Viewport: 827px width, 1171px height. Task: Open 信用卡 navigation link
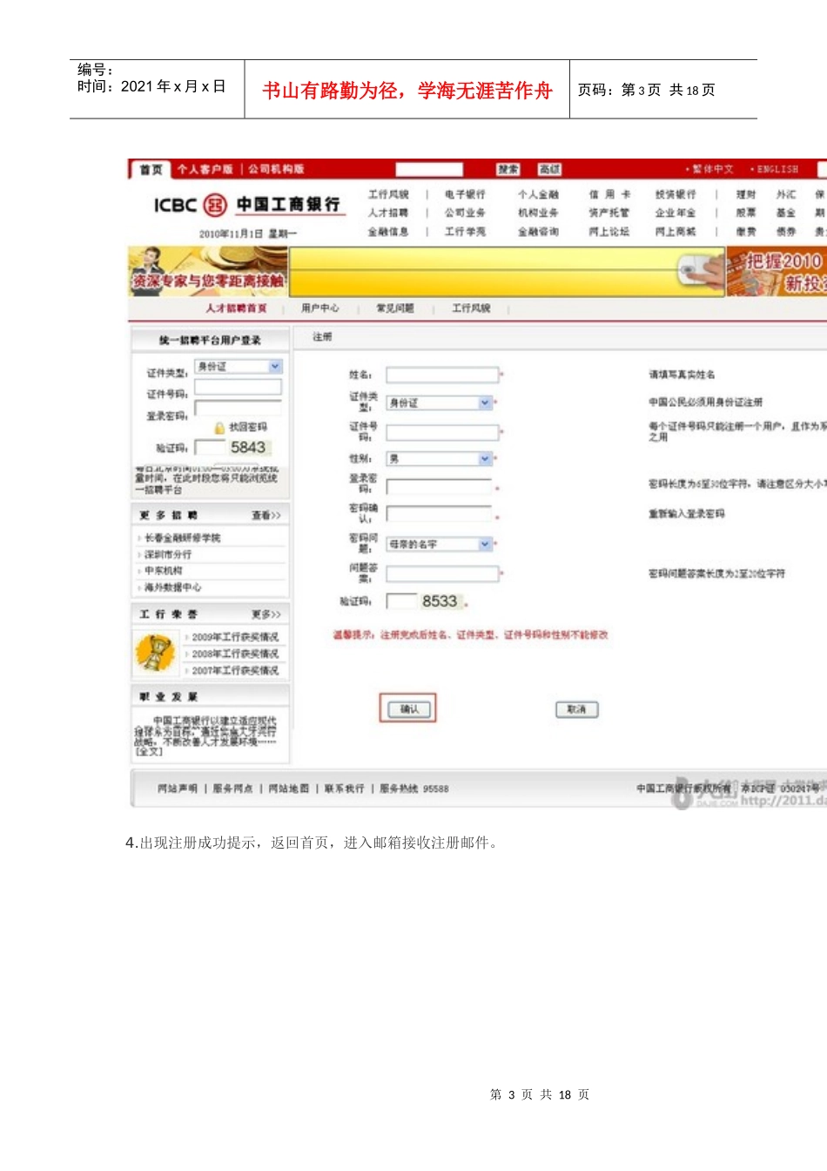pos(609,194)
